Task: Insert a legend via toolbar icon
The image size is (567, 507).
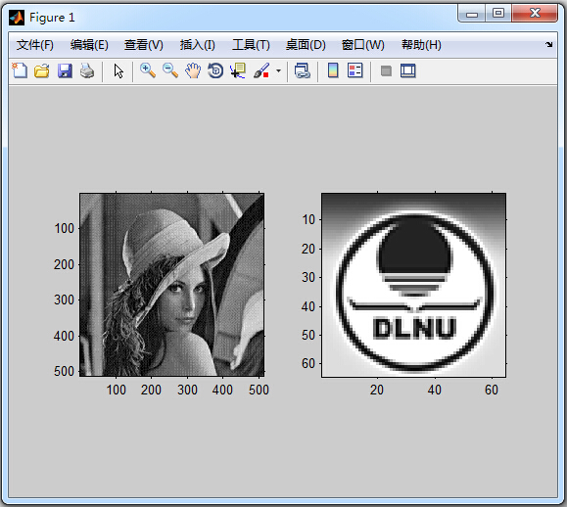Action: (x=355, y=70)
